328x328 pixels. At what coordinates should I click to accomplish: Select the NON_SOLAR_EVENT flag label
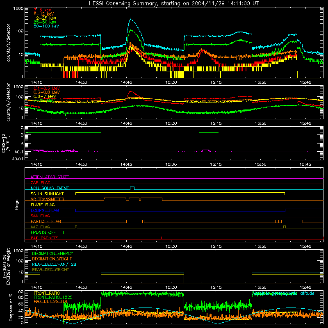tap(50, 188)
